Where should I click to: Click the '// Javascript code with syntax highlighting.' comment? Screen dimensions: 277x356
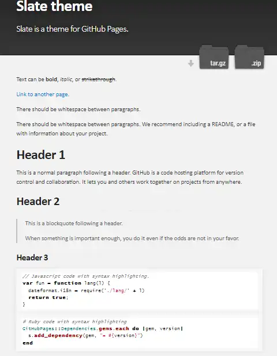[86, 276]
